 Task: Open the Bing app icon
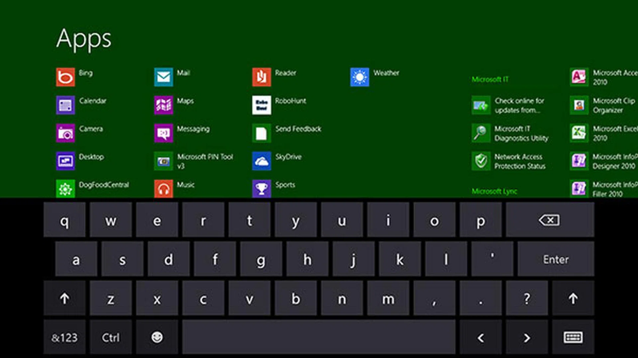65,77
